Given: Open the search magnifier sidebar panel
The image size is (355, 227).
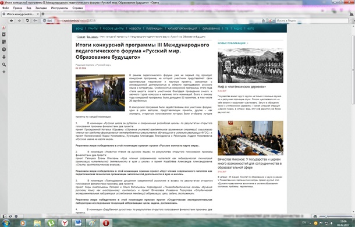Looking at the screenshot, I should click(4, 65).
